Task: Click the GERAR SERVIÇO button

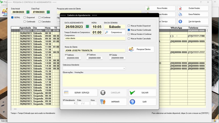Action: pyautogui.click(x=80, y=93)
